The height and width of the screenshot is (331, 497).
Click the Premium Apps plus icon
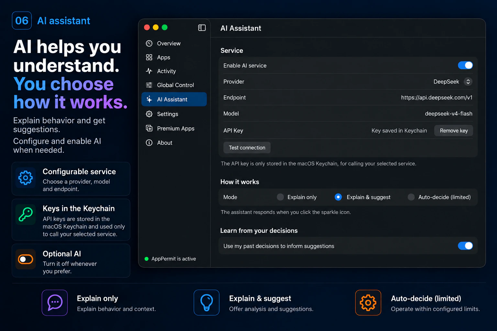click(x=149, y=128)
